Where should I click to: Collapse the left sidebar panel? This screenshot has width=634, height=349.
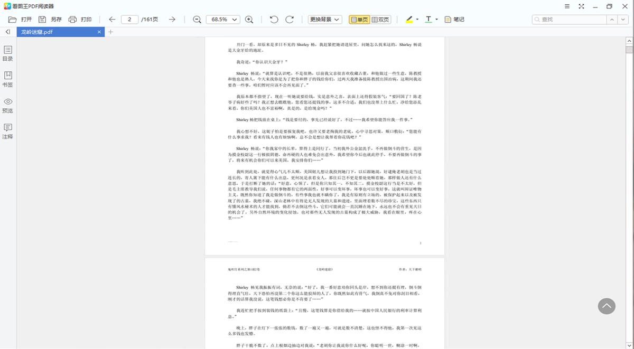coord(7,32)
